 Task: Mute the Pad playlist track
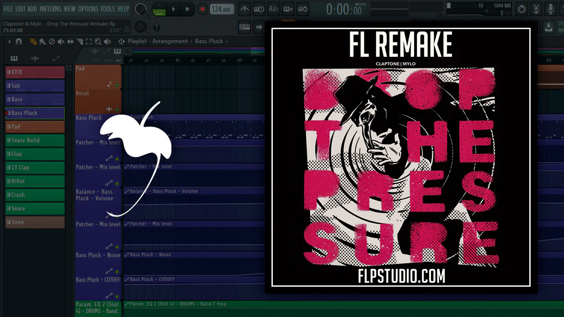click(117, 85)
